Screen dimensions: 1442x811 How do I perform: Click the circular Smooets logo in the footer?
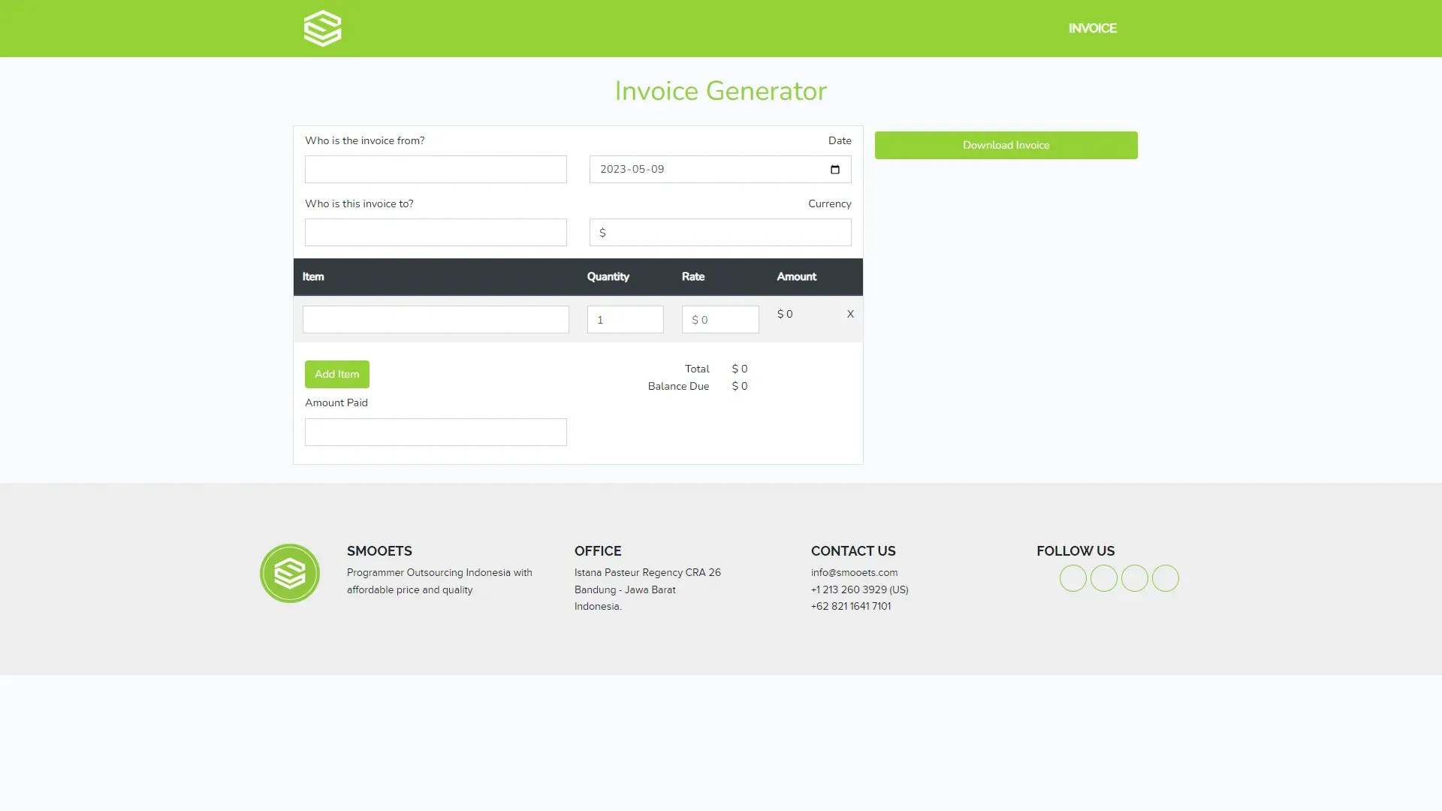[x=290, y=573]
